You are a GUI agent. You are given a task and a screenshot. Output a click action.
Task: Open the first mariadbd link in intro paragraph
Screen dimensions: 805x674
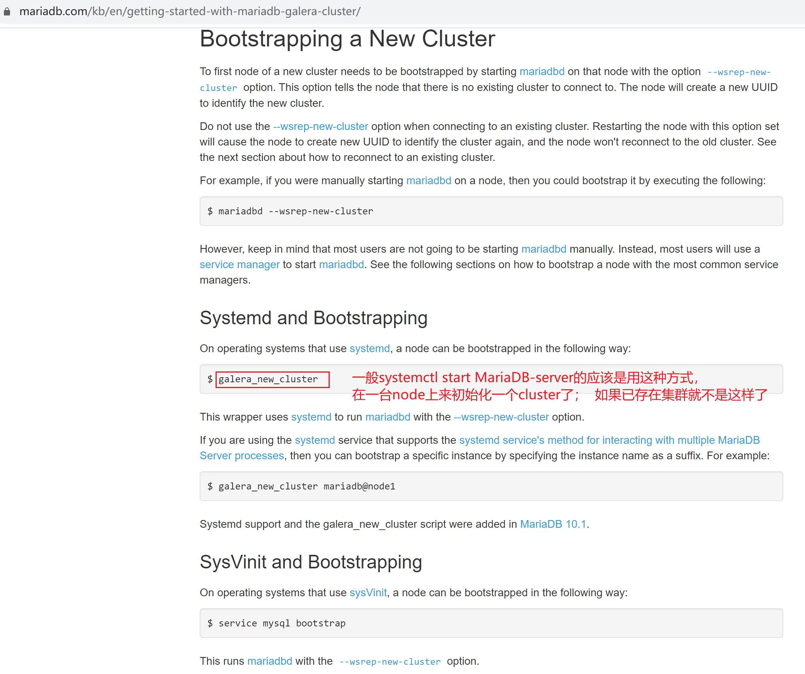[541, 72]
